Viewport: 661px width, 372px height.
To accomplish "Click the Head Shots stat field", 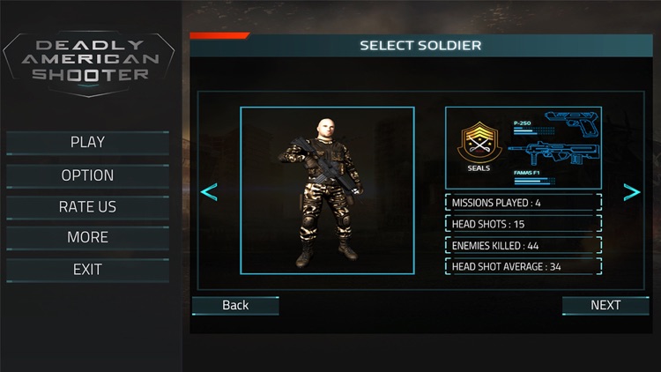I will (524, 224).
